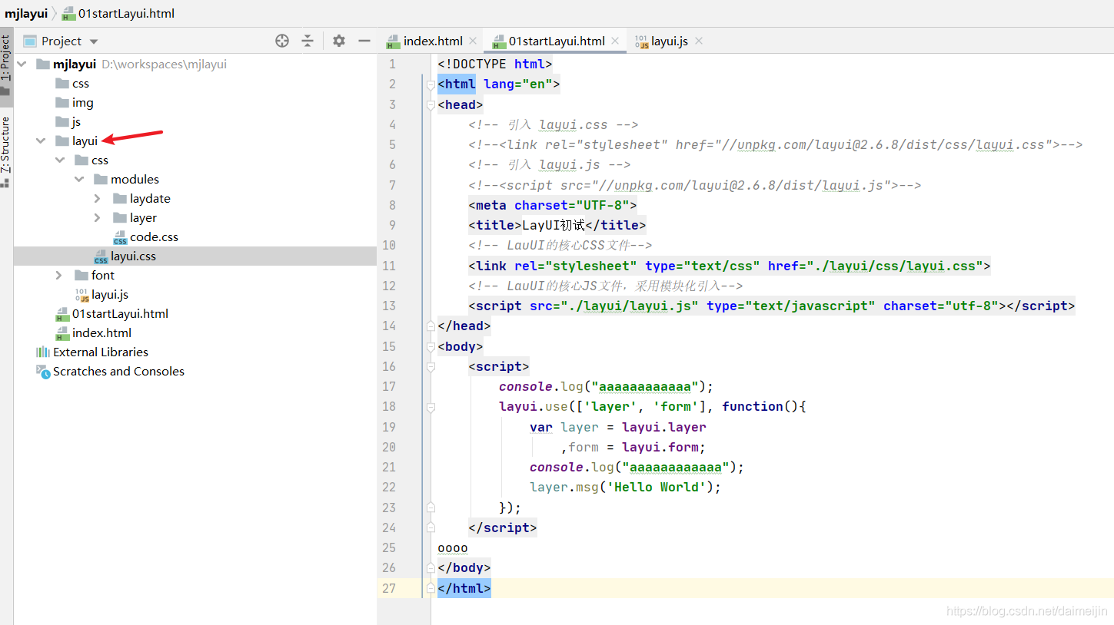Collapse the css folder under layui
The height and width of the screenshot is (625, 1114).
coord(60,160)
